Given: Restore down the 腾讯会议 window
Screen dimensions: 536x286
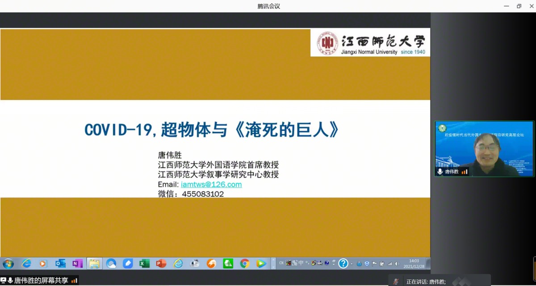Looking at the screenshot, I should pos(519,6).
